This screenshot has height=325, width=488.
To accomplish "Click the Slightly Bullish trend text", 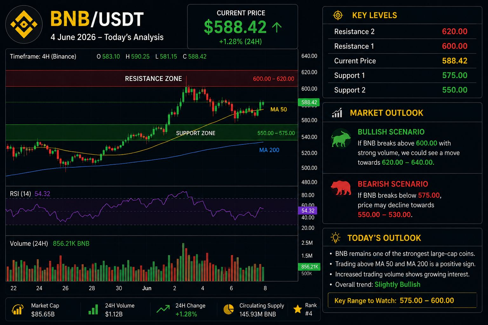I will click(397, 284).
